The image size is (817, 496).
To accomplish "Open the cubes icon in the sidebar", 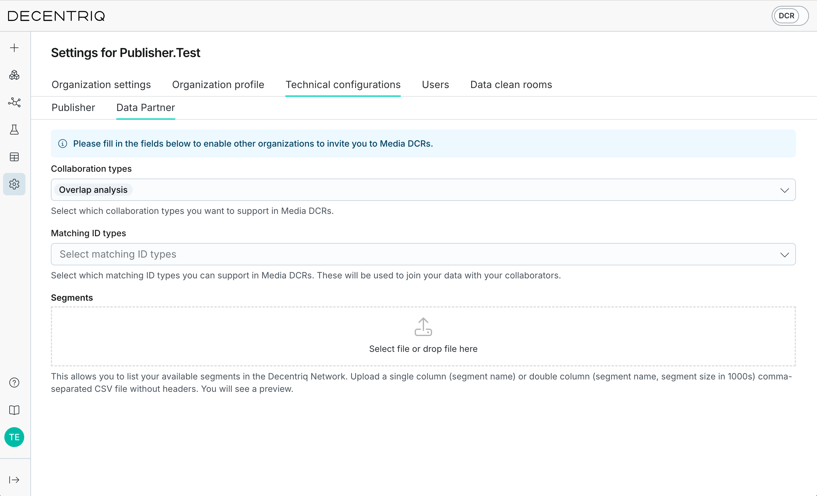I will tap(14, 75).
